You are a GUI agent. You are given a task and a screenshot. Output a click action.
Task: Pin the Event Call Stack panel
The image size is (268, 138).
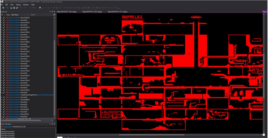[52, 124]
